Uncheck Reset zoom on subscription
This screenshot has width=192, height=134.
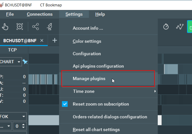pyautogui.click(x=65, y=104)
